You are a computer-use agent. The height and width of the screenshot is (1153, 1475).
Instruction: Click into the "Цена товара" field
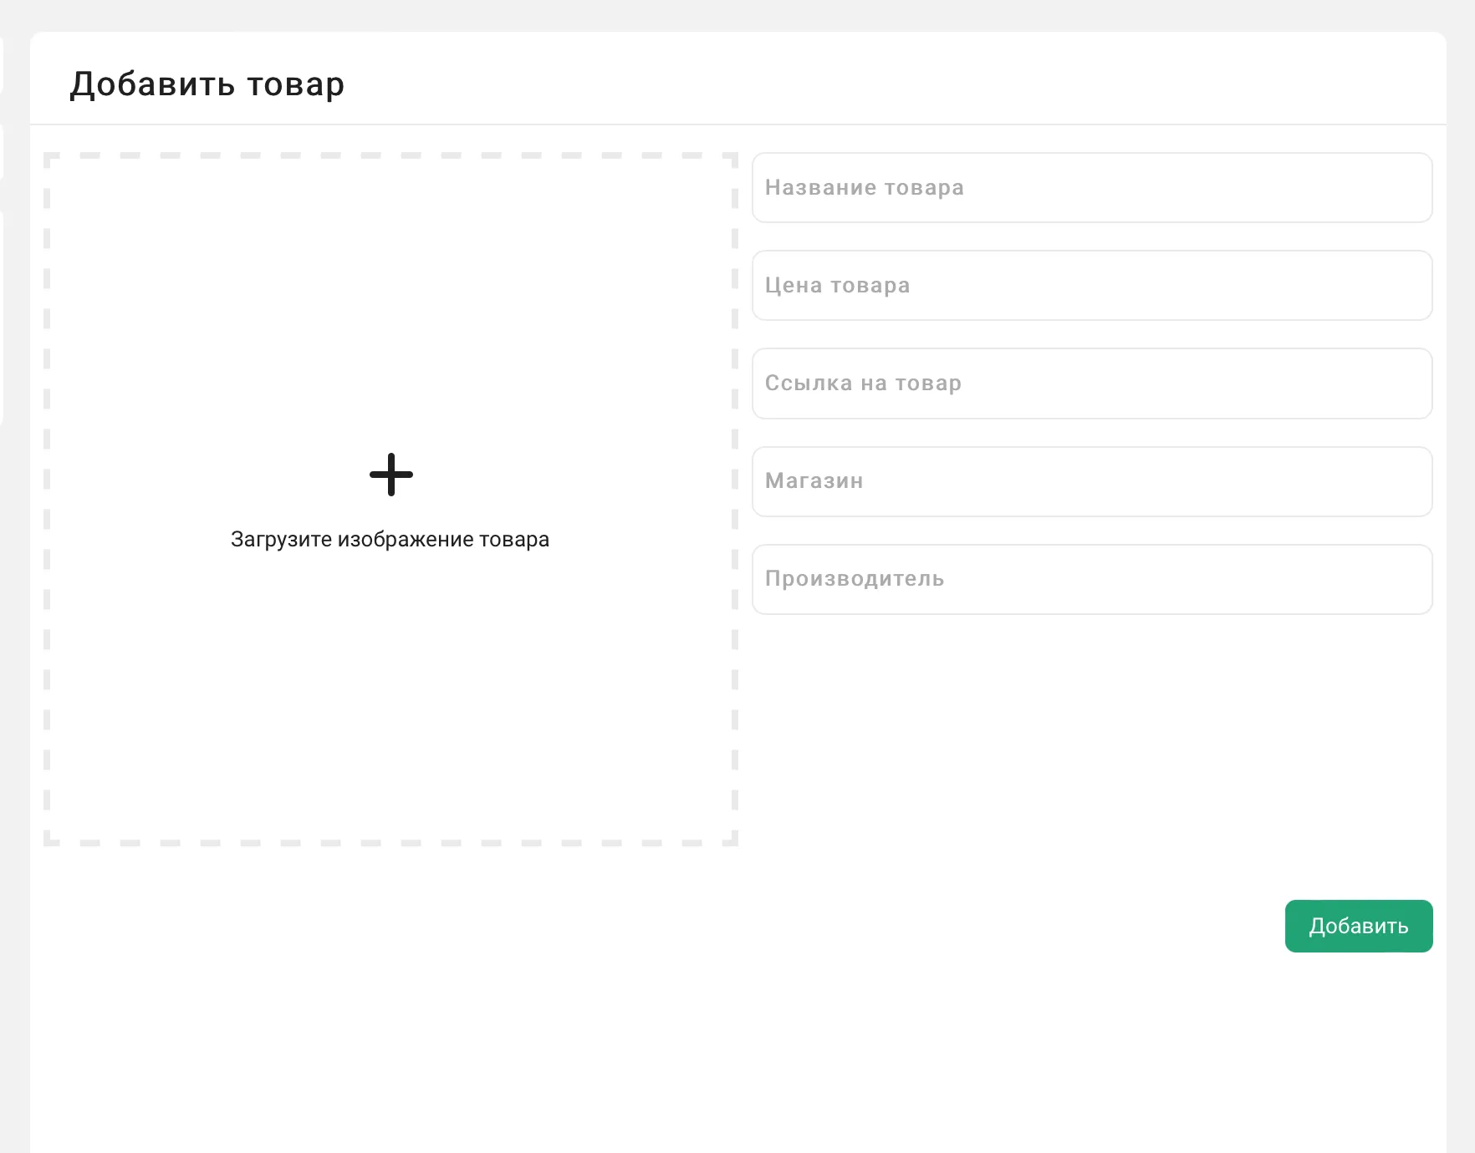(x=1092, y=286)
